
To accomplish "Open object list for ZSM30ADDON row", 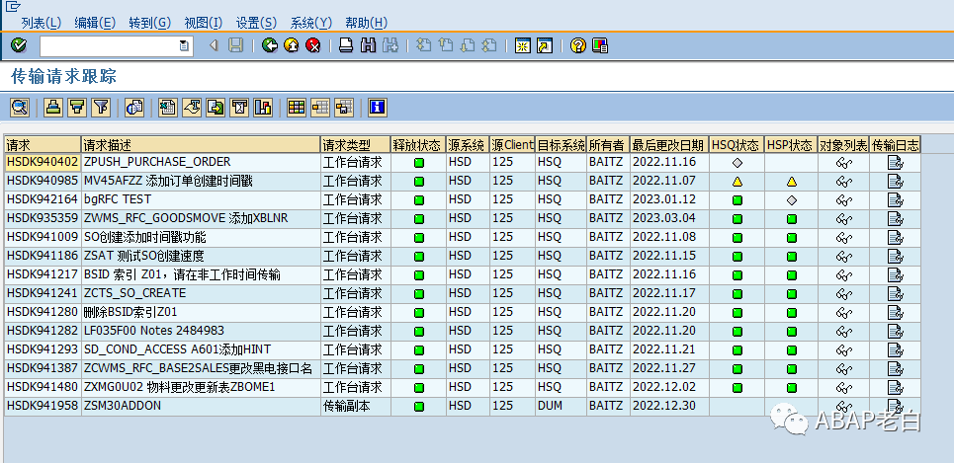I will tap(843, 406).
